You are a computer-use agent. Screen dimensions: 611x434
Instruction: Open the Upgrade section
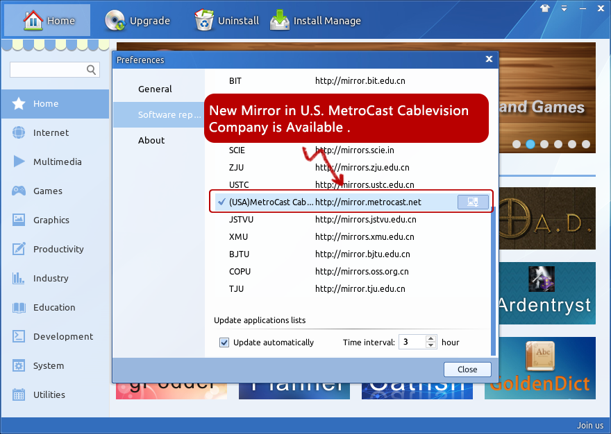click(137, 20)
